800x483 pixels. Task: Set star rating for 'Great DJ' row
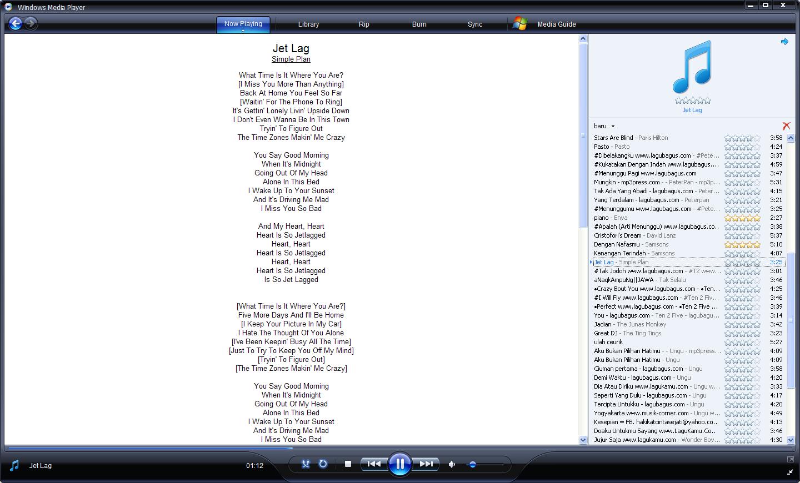[x=742, y=334]
